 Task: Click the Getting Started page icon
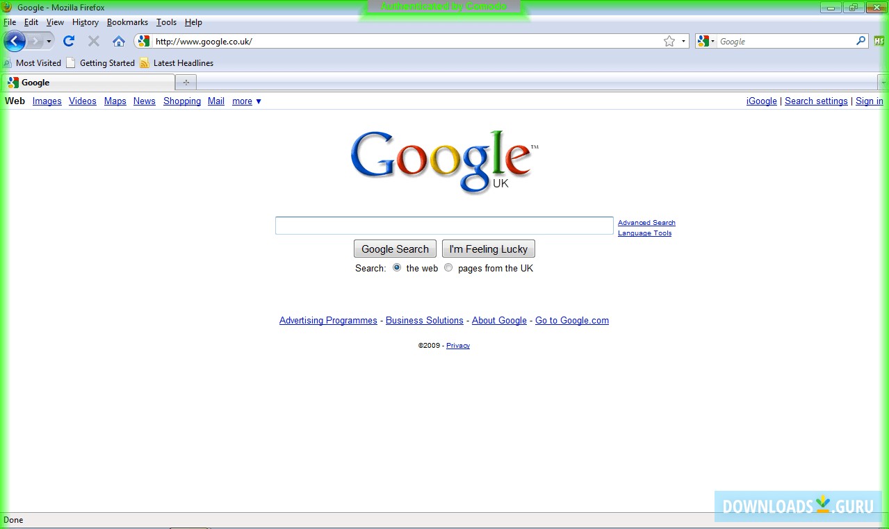[x=71, y=62]
